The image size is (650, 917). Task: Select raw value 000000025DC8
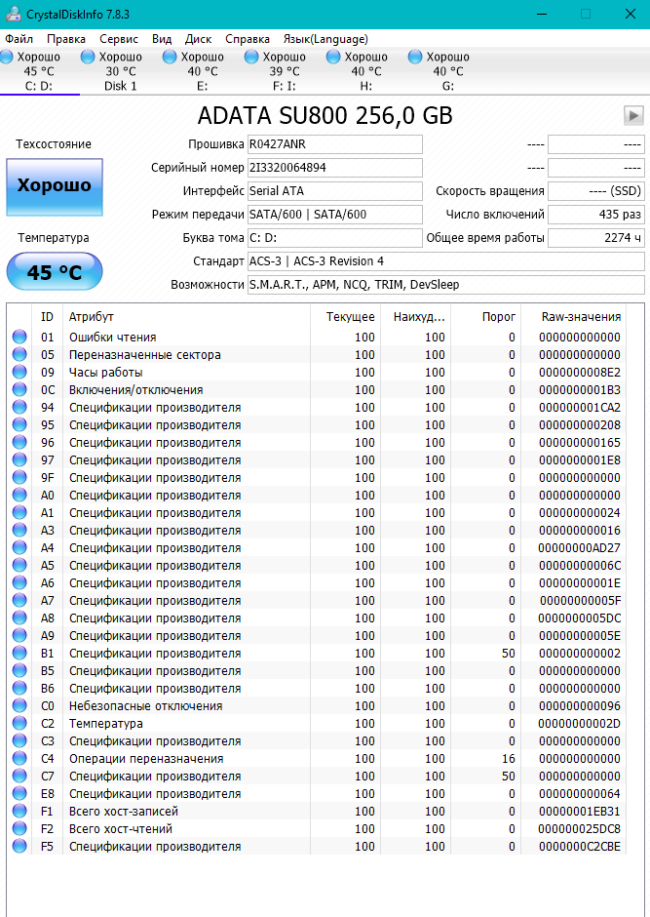[x=579, y=828]
